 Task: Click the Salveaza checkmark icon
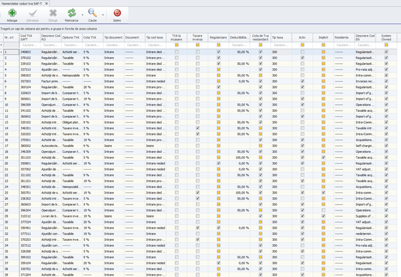coord(33,12)
